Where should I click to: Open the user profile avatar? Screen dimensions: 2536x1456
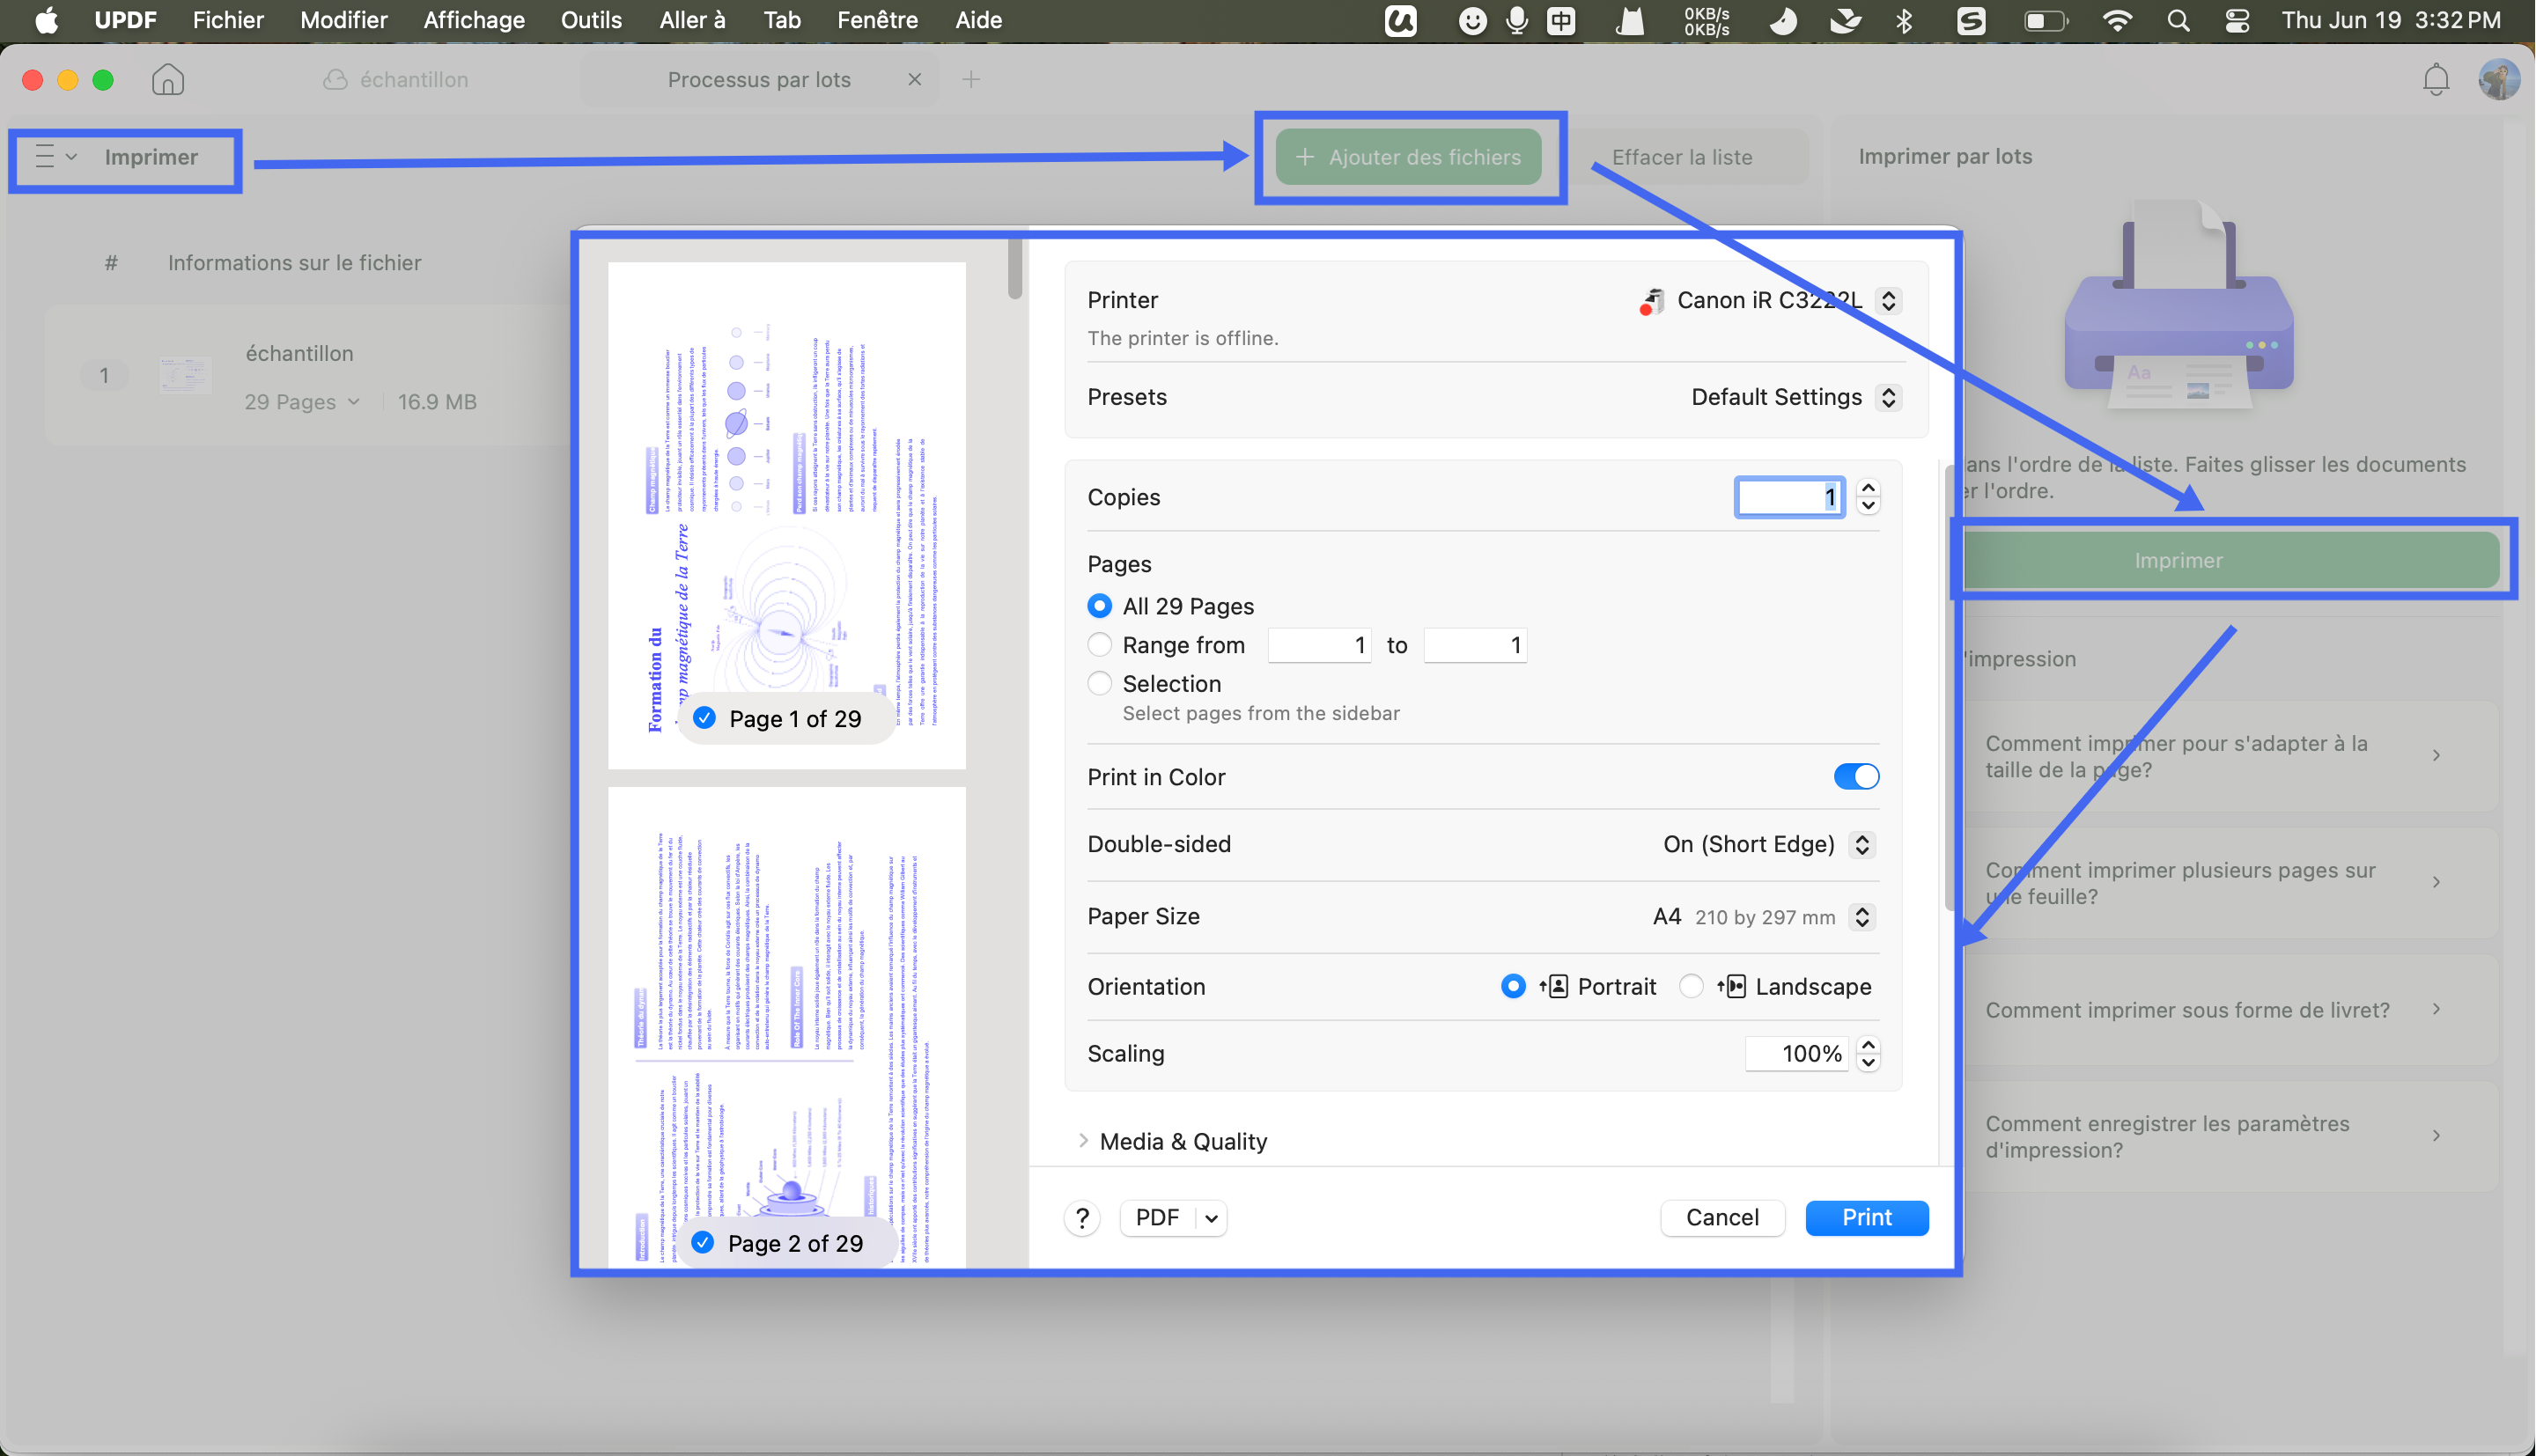(2498, 79)
